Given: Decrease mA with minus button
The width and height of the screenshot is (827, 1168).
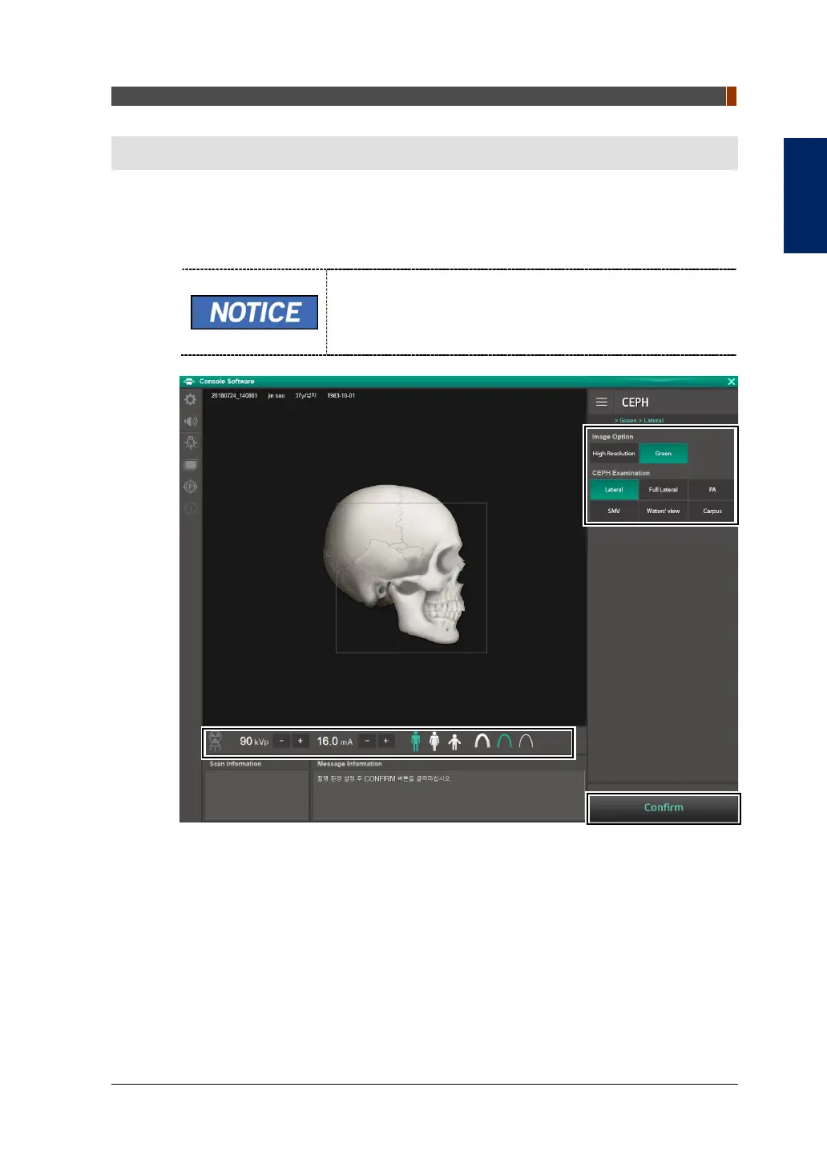Looking at the screenshot, I should [x=367, y=742].
